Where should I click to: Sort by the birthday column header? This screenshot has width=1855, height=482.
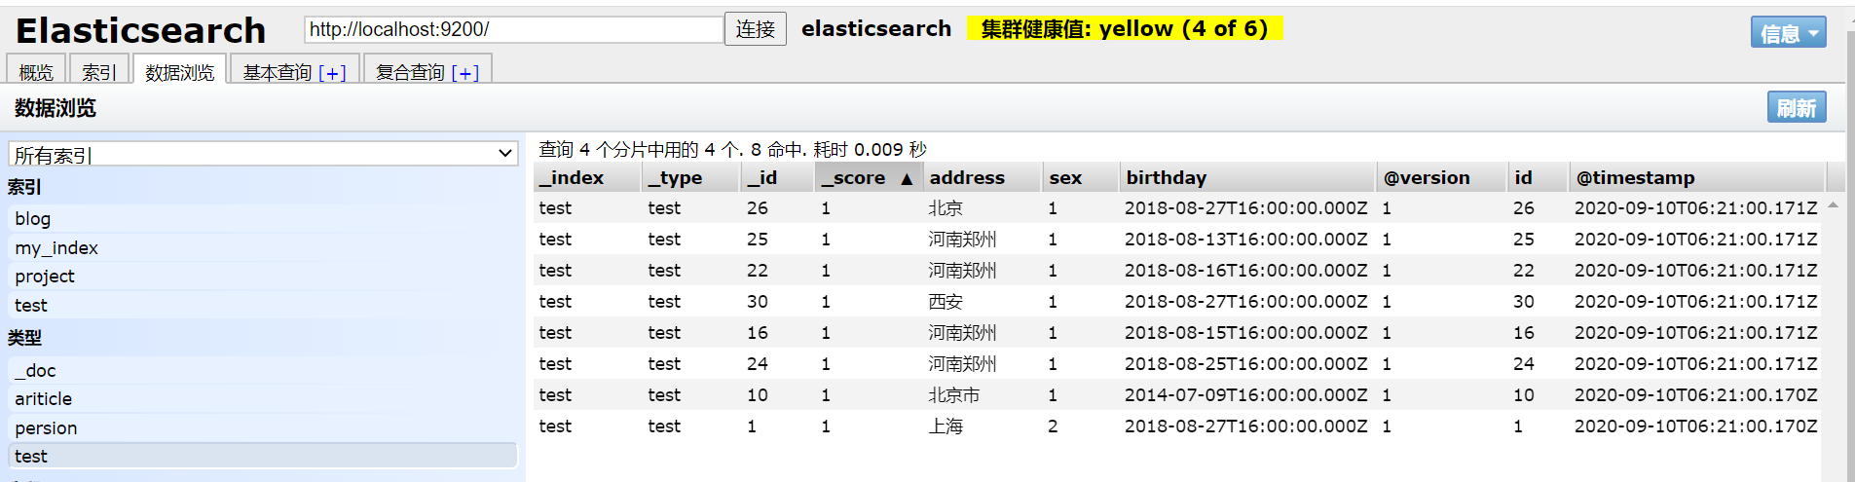[x=1247, y=177]
